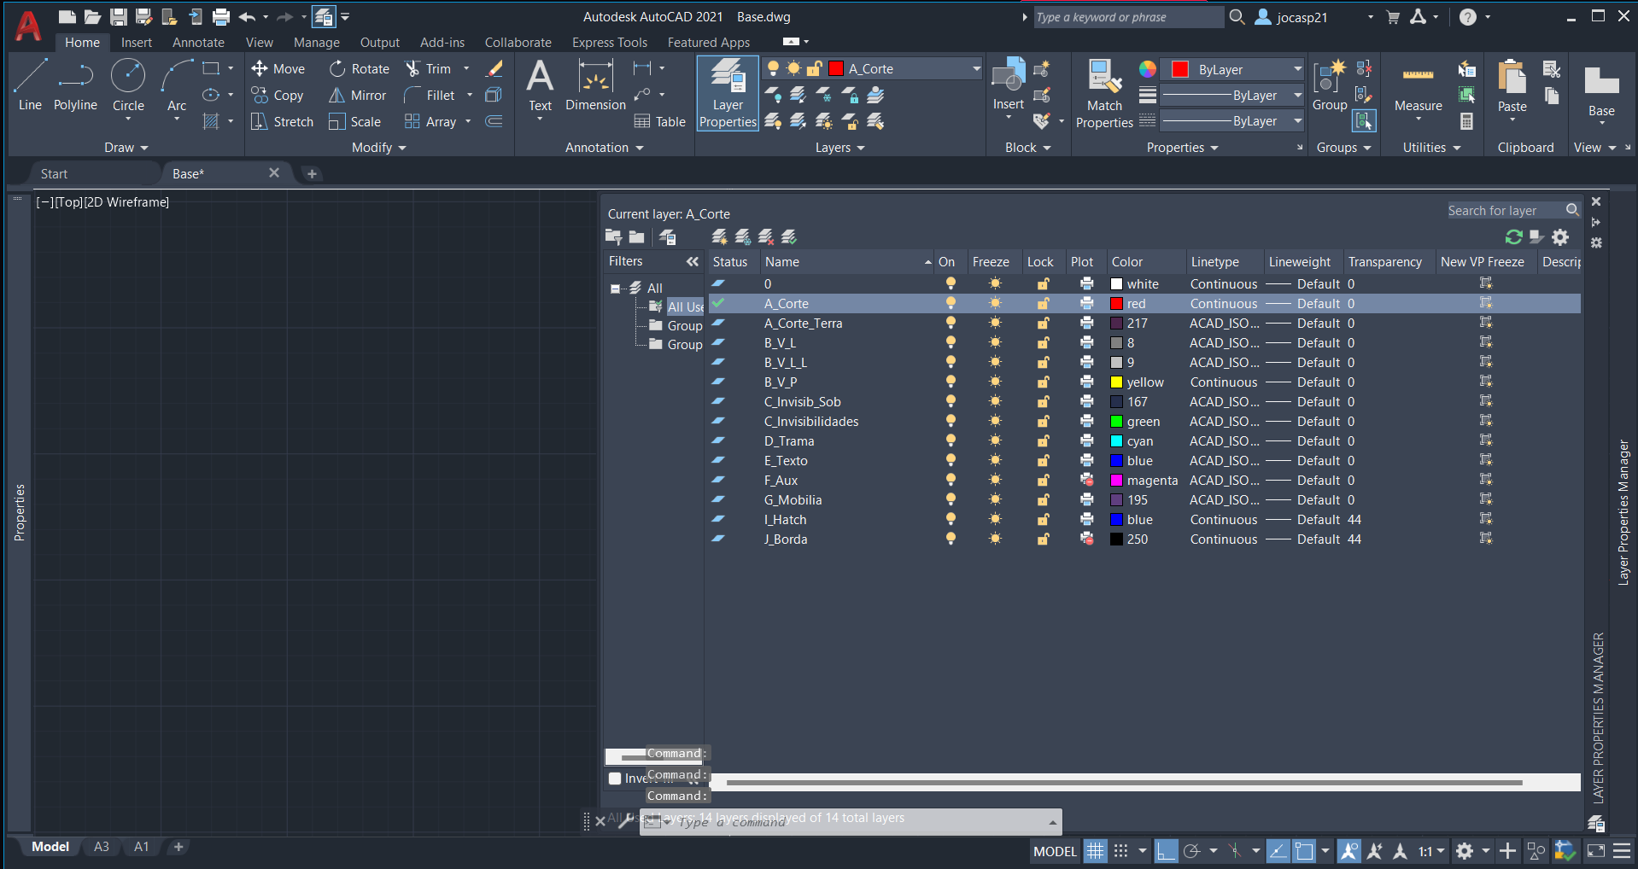
Task: Switch to the Insert ribbon tab
Action: [x=136, y=43]
